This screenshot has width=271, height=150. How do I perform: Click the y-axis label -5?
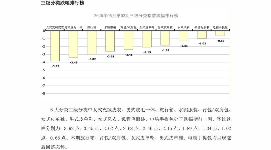click(43, 70)
